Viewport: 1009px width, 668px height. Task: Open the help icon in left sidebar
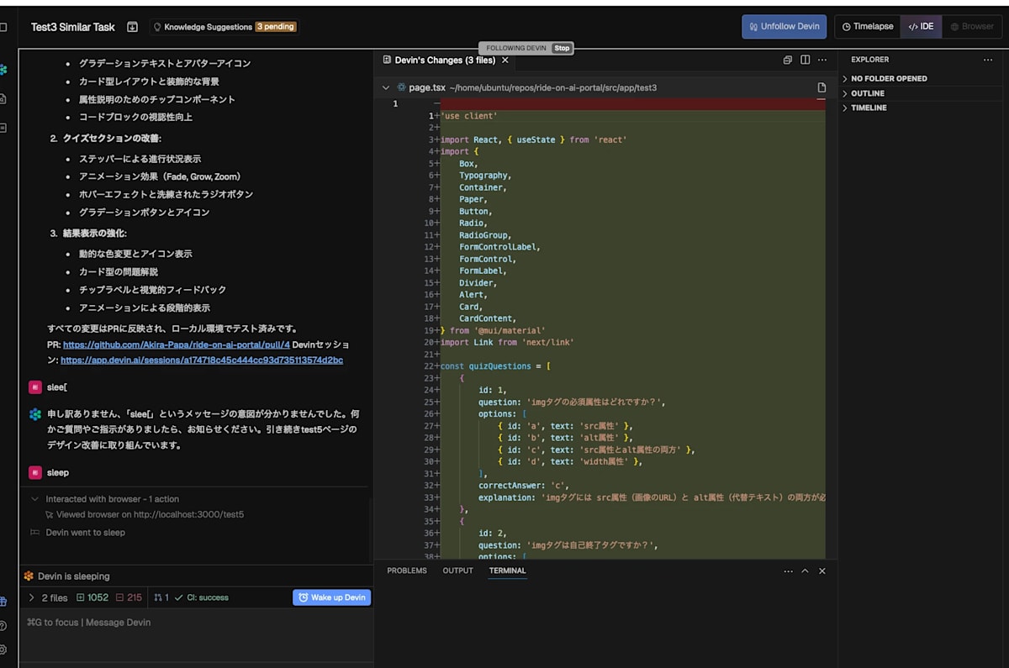pyautogui.click(x=3, y=626)
